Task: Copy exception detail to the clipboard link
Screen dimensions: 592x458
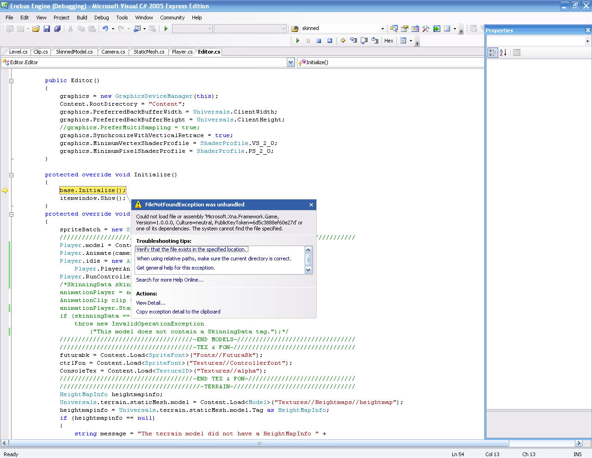Action: 178,312
